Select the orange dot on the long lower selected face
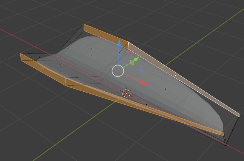This screenshot has width=244, height=161. click(137, 106)
